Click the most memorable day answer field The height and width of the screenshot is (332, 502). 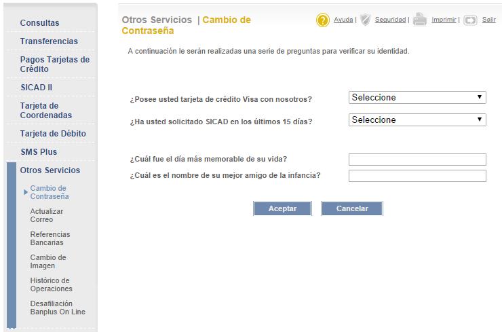coord(417,160)
